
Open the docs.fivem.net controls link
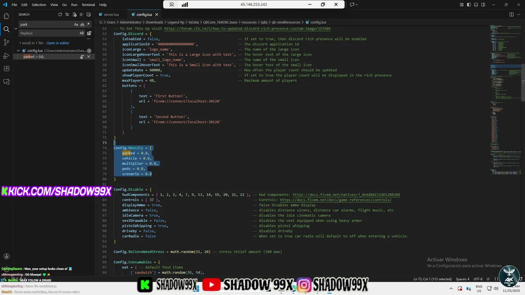[336, 200]
